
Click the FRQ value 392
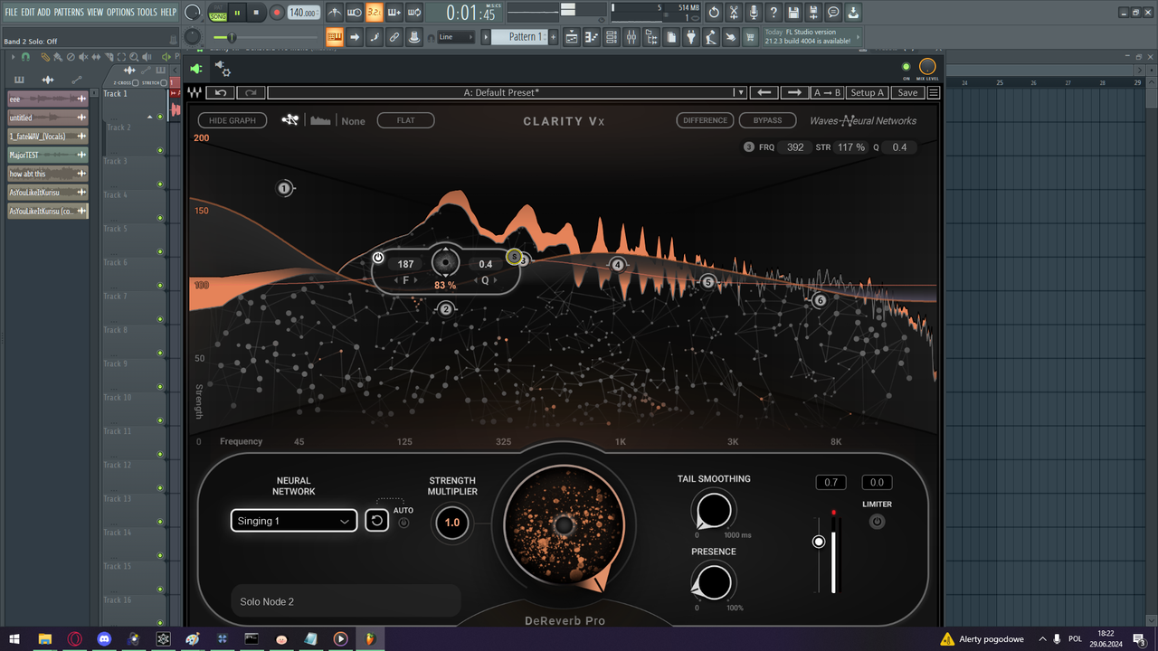pyautogui.click(x=795, y=147)
